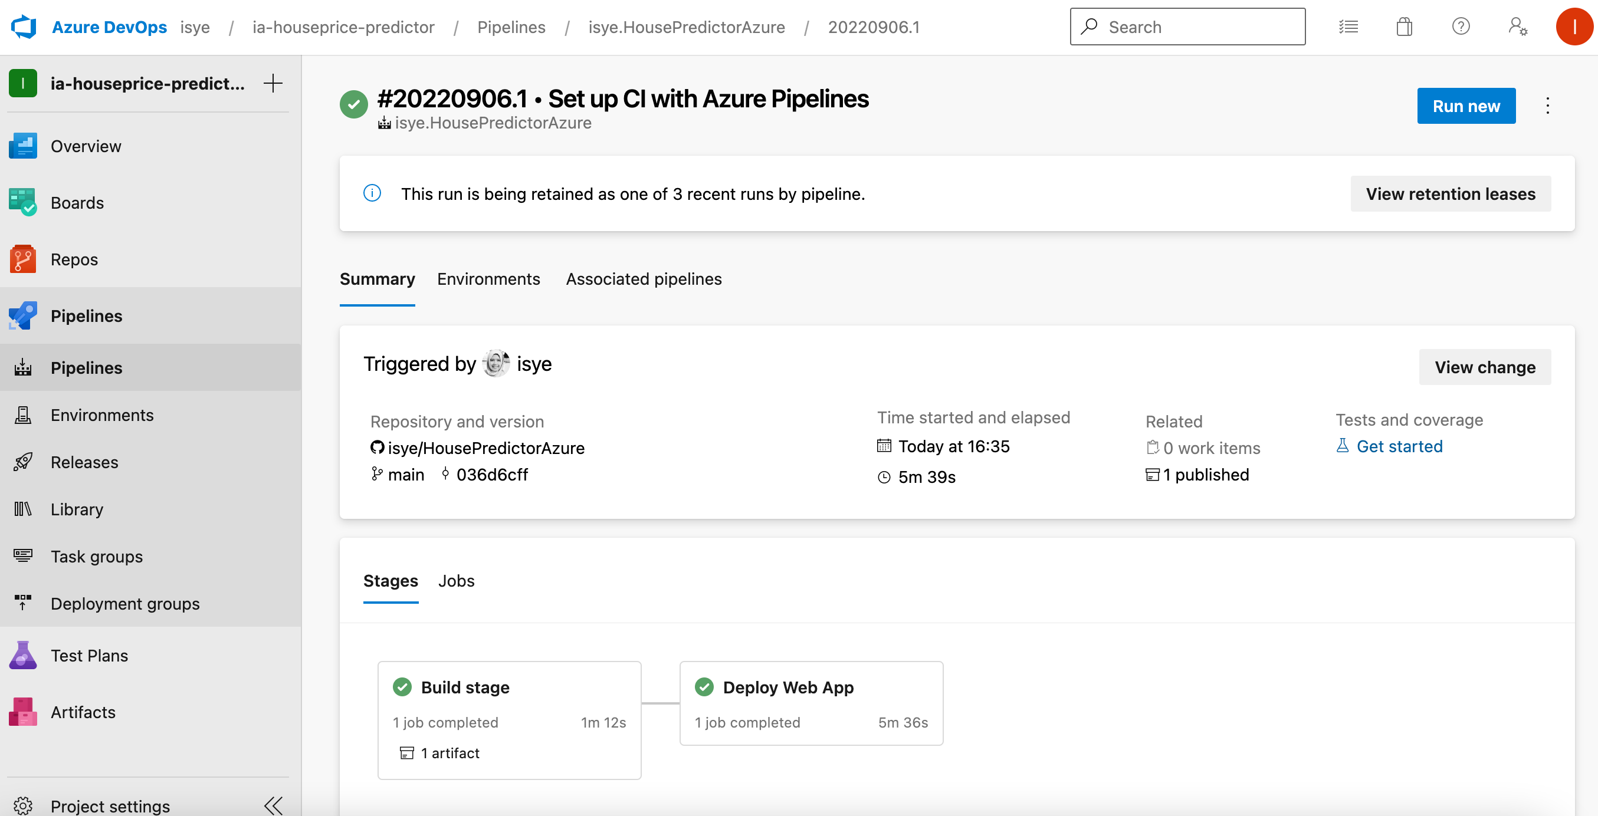Switch to the Environments tab

click(x=488, y=279)
